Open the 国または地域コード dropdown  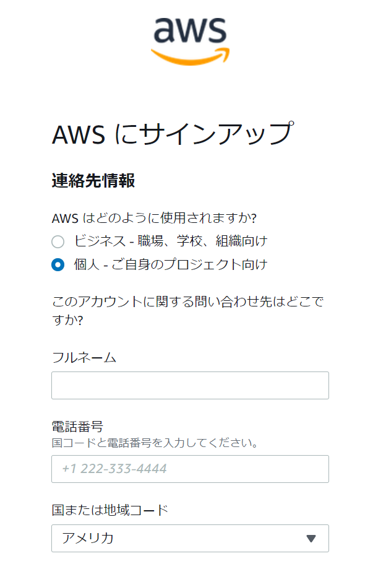(x=191, y=538)
